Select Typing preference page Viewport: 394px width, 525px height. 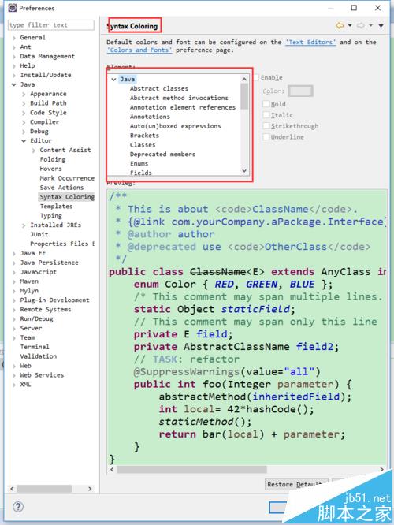pyautogui.click(x=51, y=216)
